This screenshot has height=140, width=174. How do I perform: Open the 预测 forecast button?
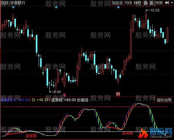click(159, 3)
